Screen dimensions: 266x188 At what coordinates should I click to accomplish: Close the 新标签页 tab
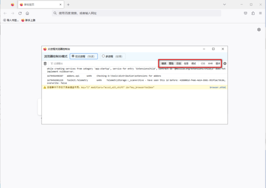[x=60, y=4]
